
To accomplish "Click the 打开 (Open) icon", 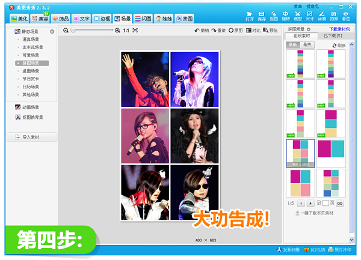I will tap(250, 15).
